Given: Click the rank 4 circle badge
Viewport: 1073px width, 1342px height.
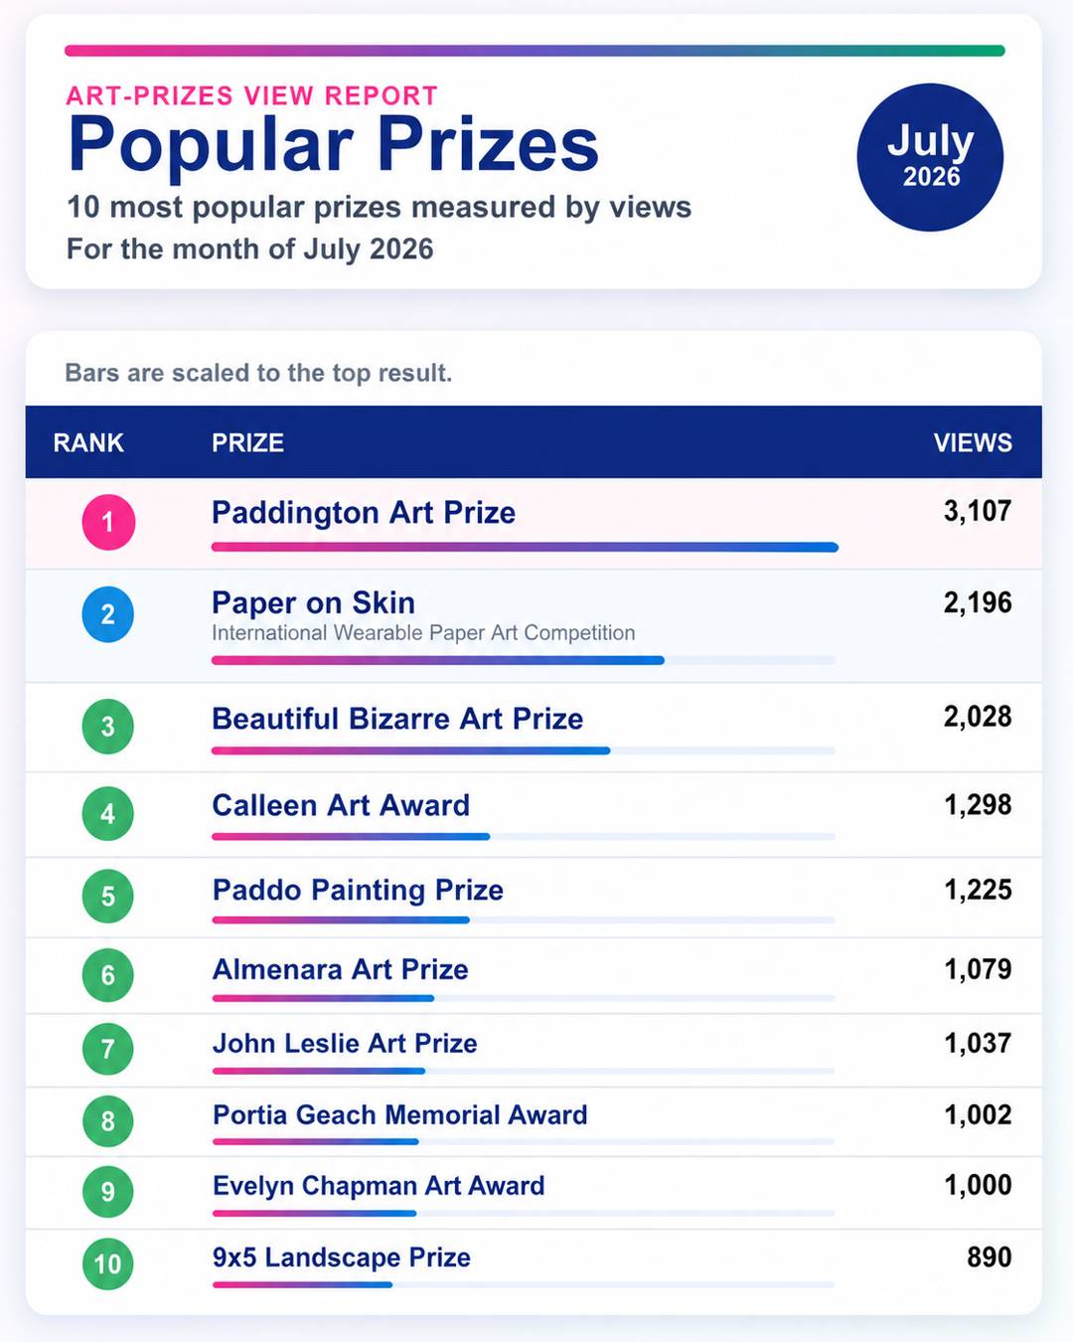Looking at the screenshot, I should (108, 813).
